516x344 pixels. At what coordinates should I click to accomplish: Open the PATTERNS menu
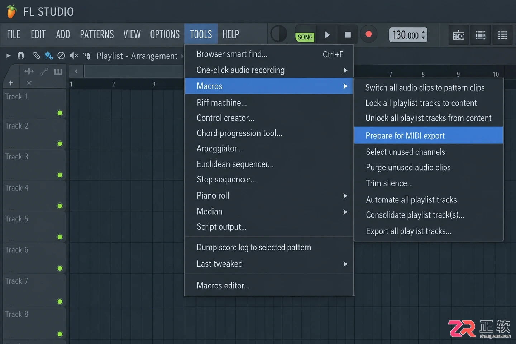pos(97,34)
